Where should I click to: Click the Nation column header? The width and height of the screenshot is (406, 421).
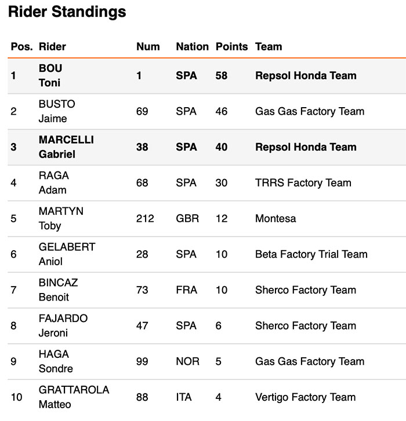click(x=192, y=46)
